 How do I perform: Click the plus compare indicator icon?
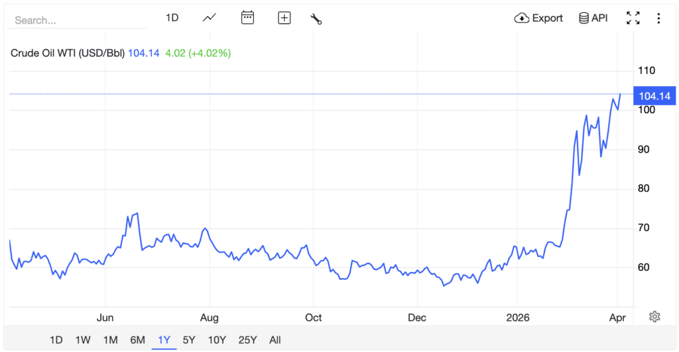[284, 18]
